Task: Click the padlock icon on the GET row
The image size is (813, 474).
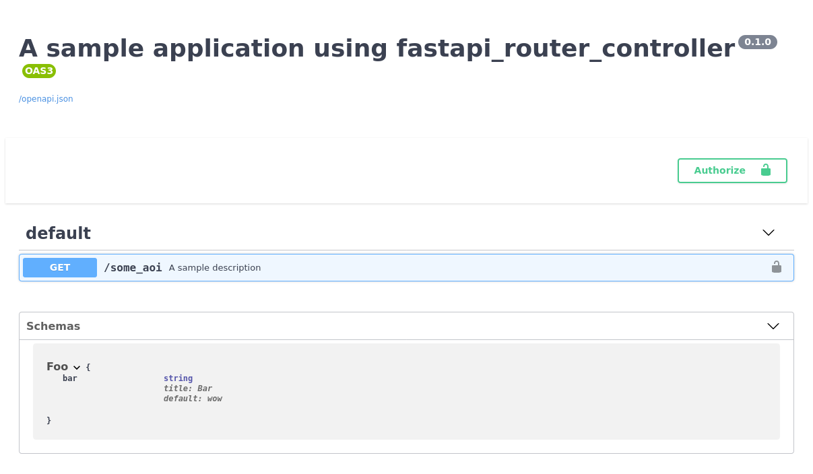Action: pos(777,267)
